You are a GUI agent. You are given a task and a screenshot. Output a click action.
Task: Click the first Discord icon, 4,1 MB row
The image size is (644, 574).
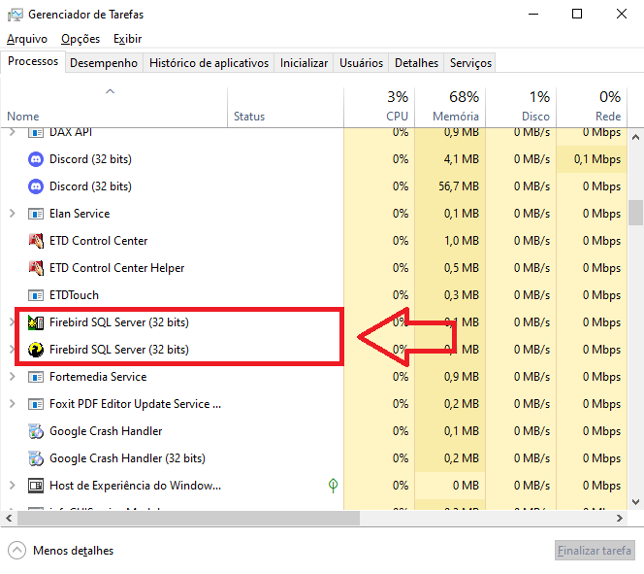(36, 159)
